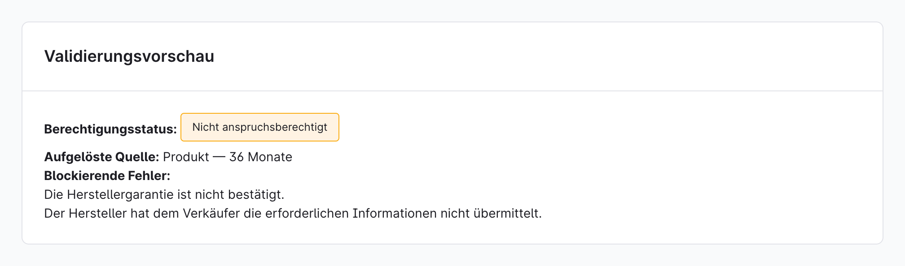Click empty header space right of Validierungsvorschau
The width and height of the screenshot is (905, 266).
[x=539, y=56]
